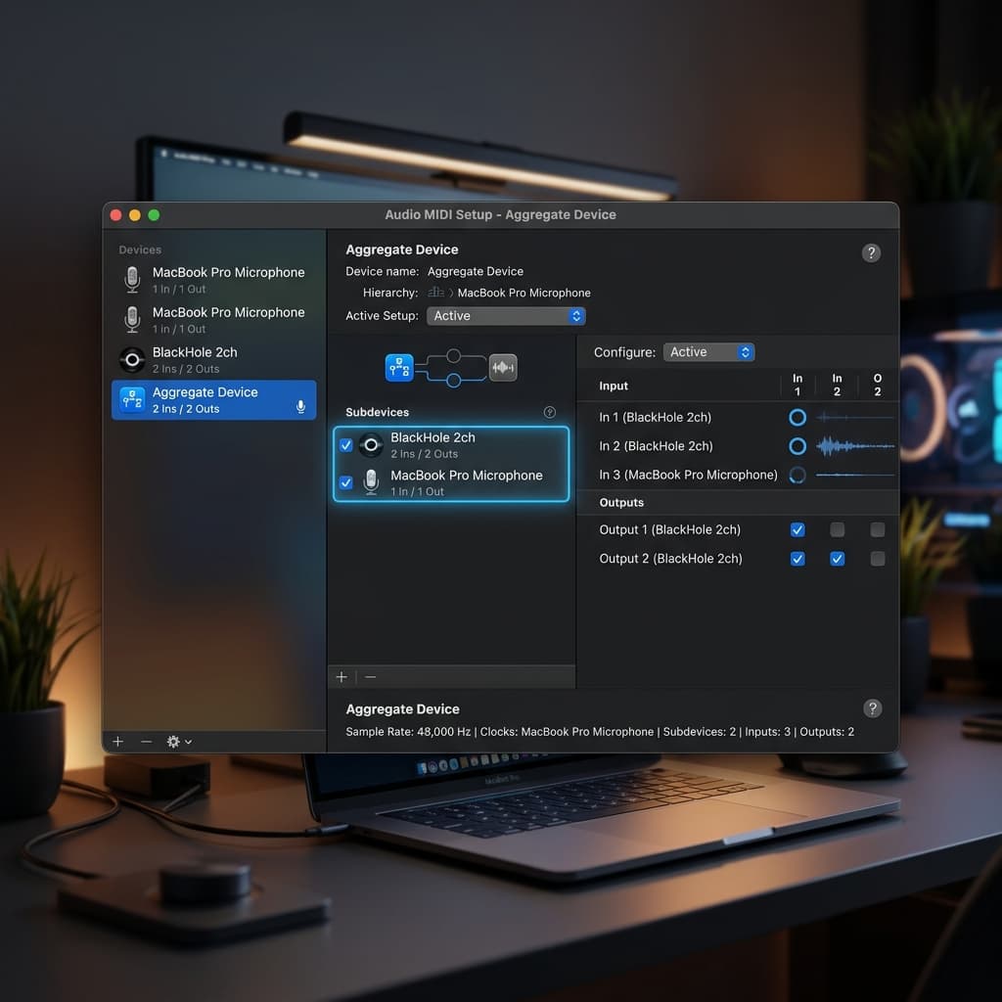Click the minus button under Subdevices list
The height and width of the screenshot is (1002, 1002).
(370, 677)
